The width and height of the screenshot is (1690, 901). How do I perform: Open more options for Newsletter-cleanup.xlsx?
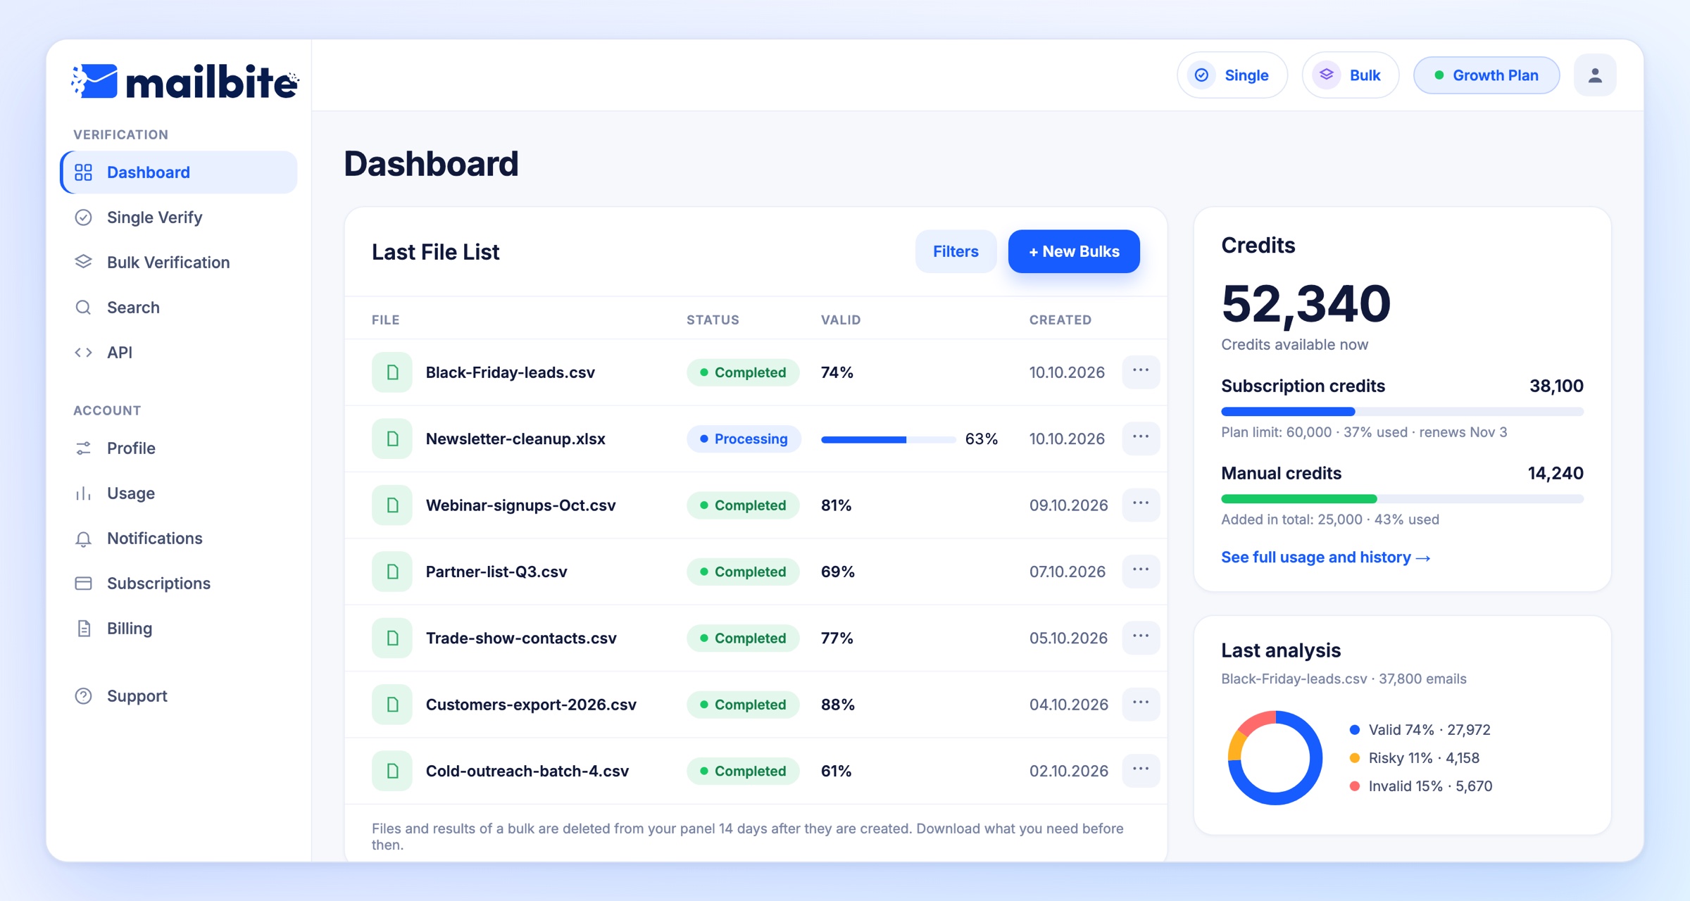point(1141,437)
